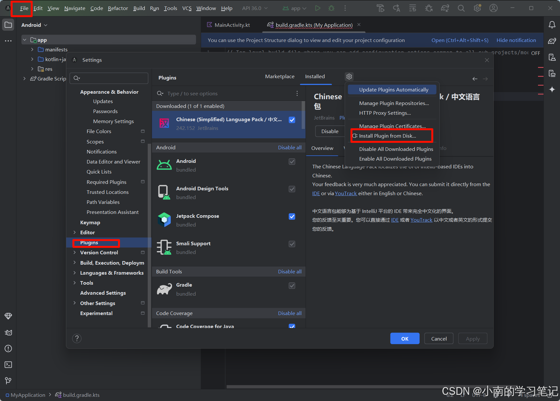Viewport: 560px width, 401px height.
Task: Toggle the Gradle plugin checkbox
Action: click(x=292, y=286)
